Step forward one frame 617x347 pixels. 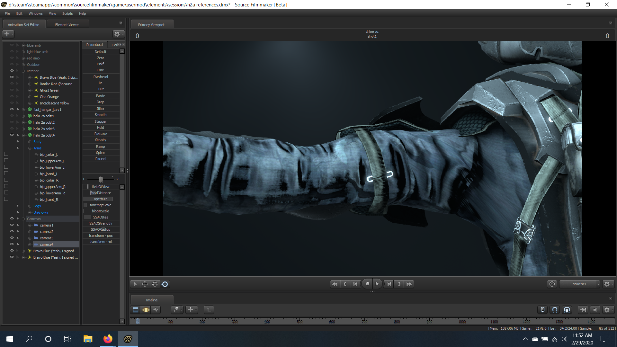pos(389,284)
